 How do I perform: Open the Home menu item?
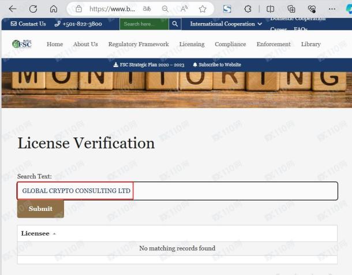[55, 44]
